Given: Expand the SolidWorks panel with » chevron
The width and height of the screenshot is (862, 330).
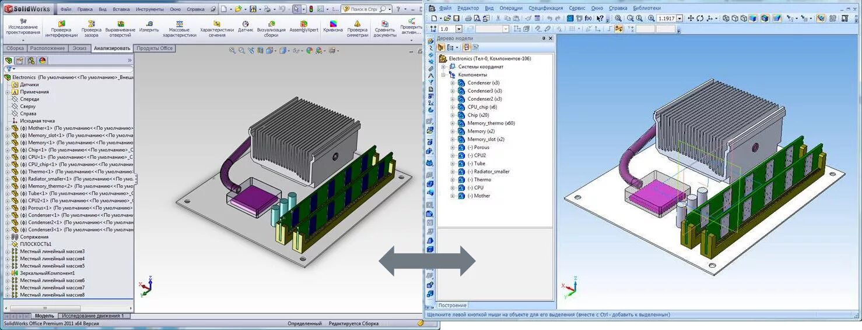Looking at the screenshot, I should pos(129,61).
